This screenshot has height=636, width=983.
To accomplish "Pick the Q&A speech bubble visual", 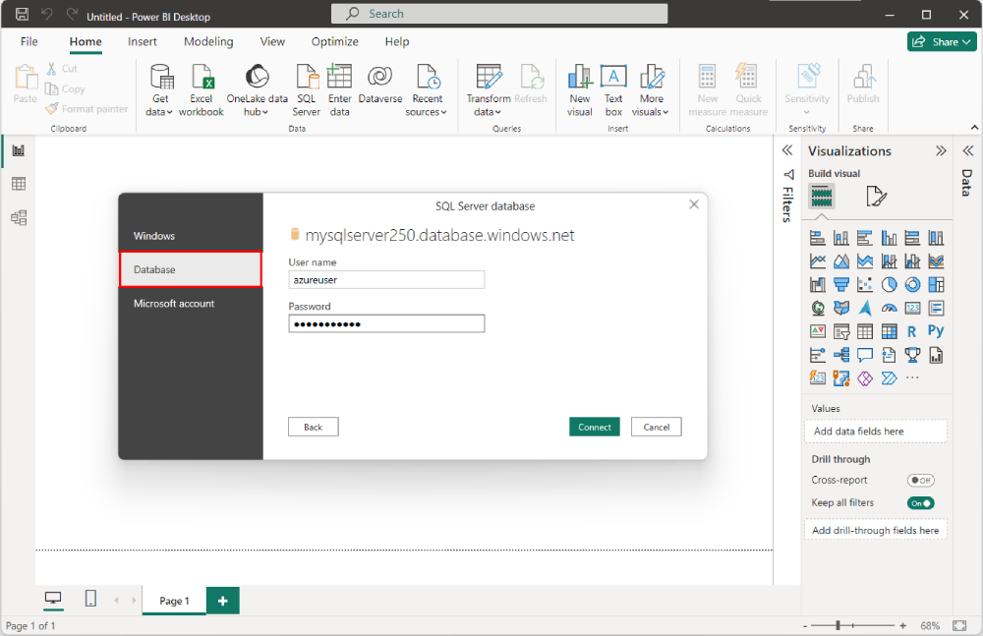I will [x=865, y=355].
